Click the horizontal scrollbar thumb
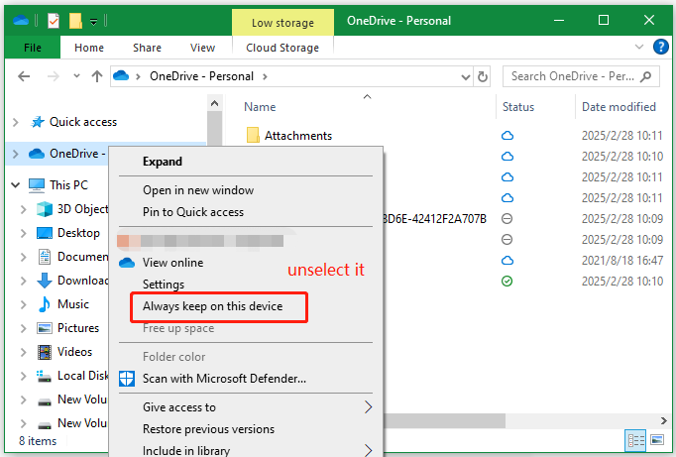Screen dimensions: 676x457 [x=444, y=420]
